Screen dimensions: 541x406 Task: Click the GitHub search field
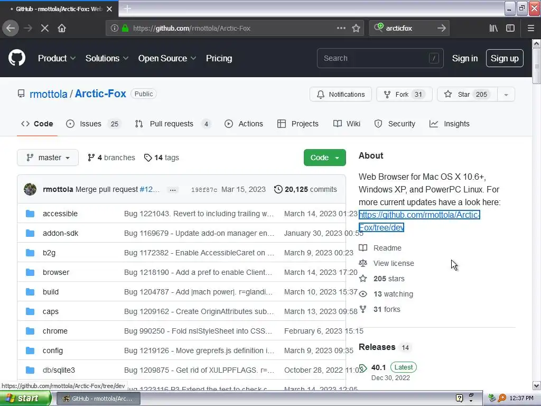point(380,58)
